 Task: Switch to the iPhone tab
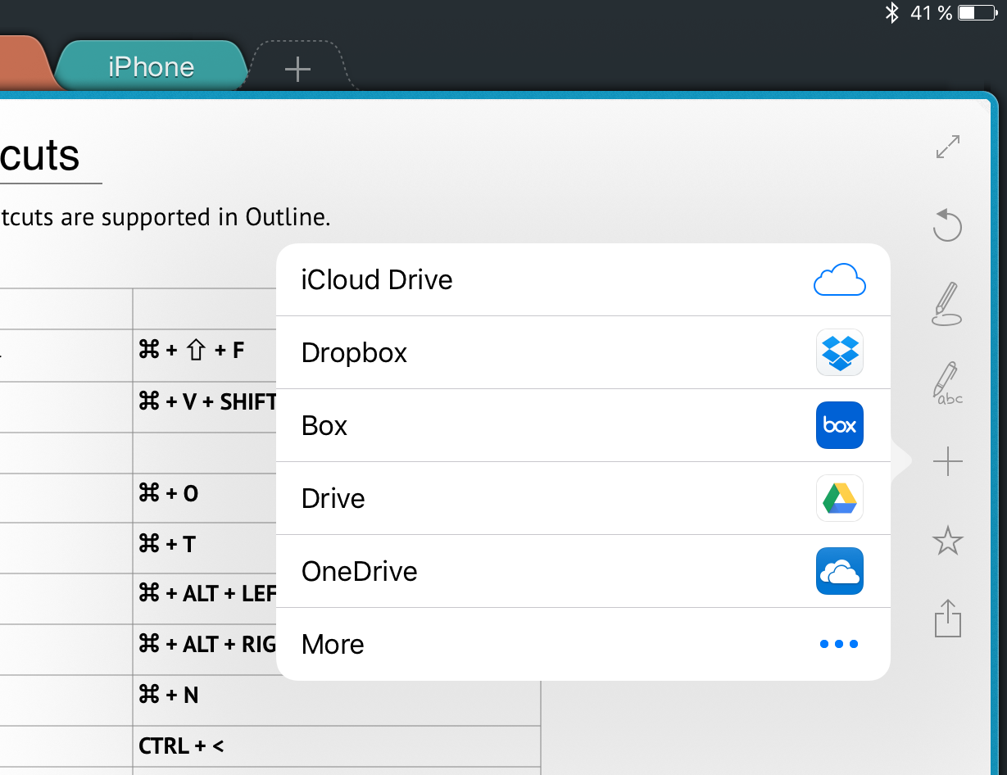[152, 66]
